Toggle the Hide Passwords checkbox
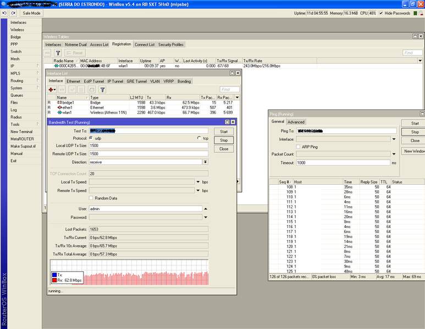This screenshot has height=329, width=425. [x=382, y=13]
